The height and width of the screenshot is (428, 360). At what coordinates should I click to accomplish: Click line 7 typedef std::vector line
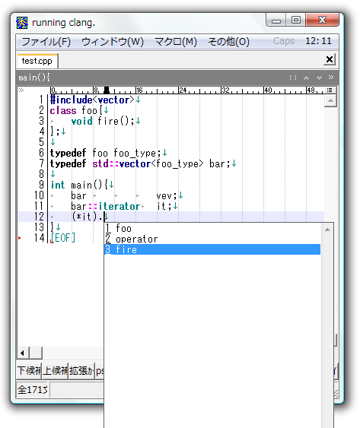click(140, 163)
